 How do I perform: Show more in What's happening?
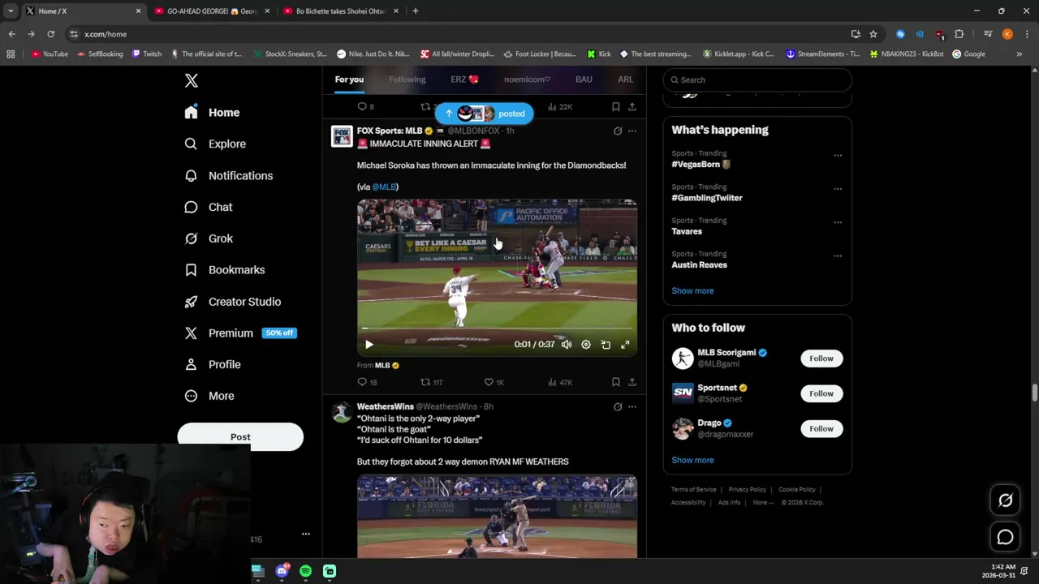point(692,290)
